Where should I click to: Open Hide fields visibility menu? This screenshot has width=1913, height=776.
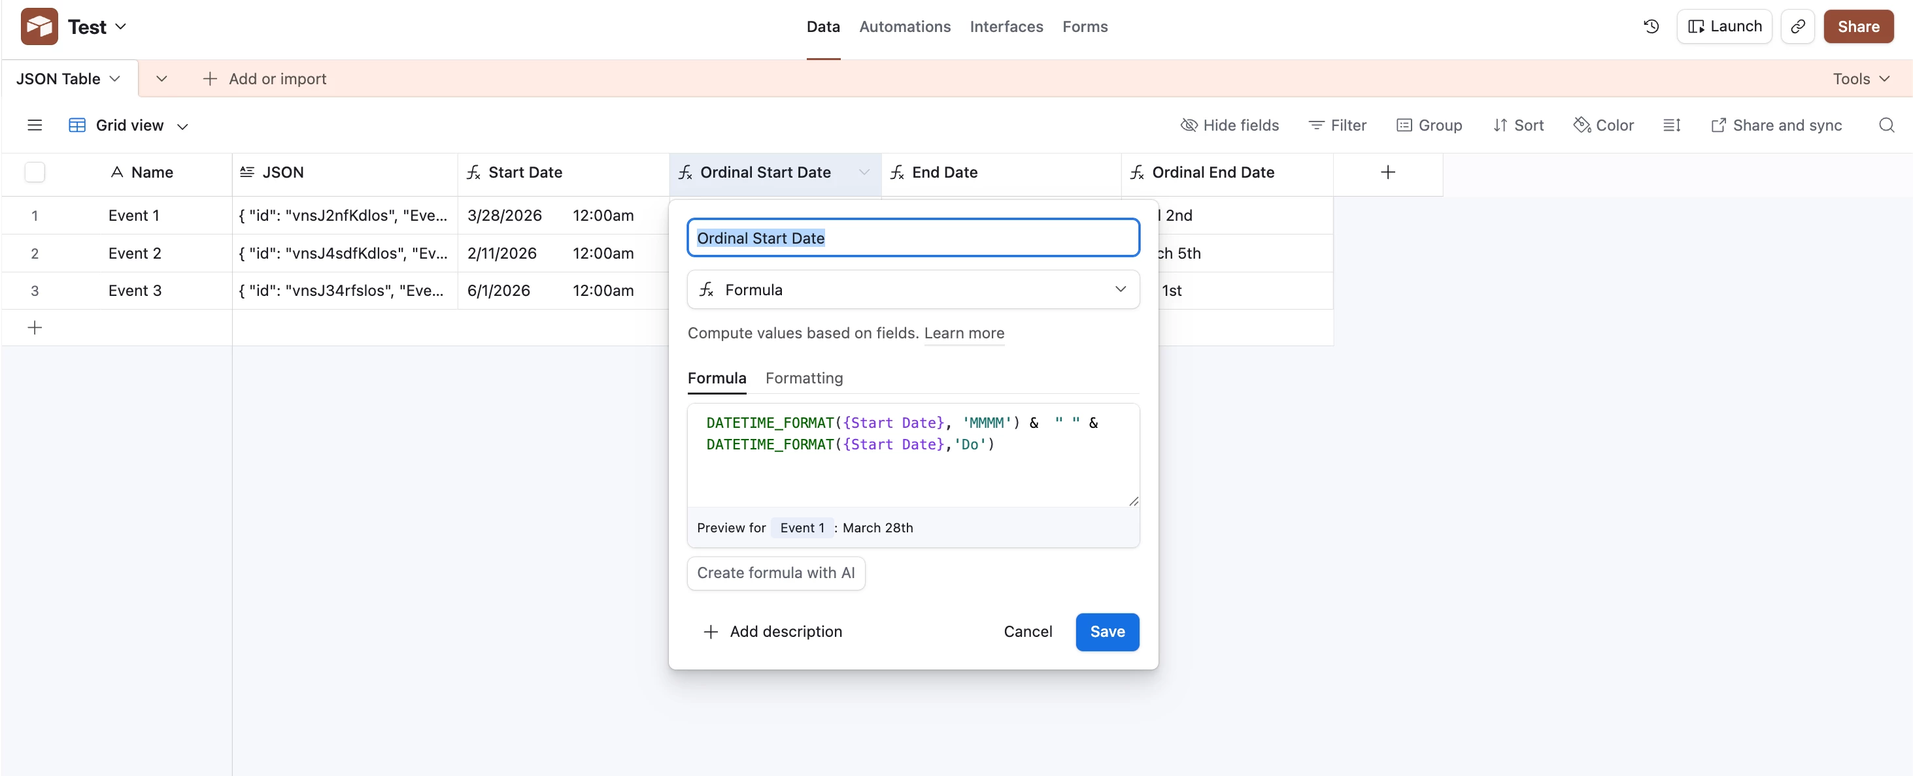tap(1229, 125)
